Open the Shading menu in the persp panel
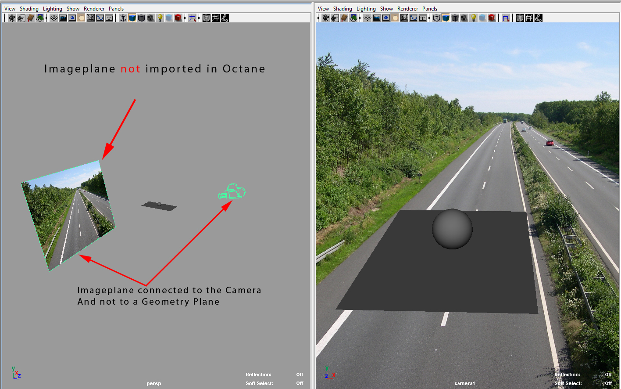Viewport: 621px width, 389px height. click(x=29, y=9)
